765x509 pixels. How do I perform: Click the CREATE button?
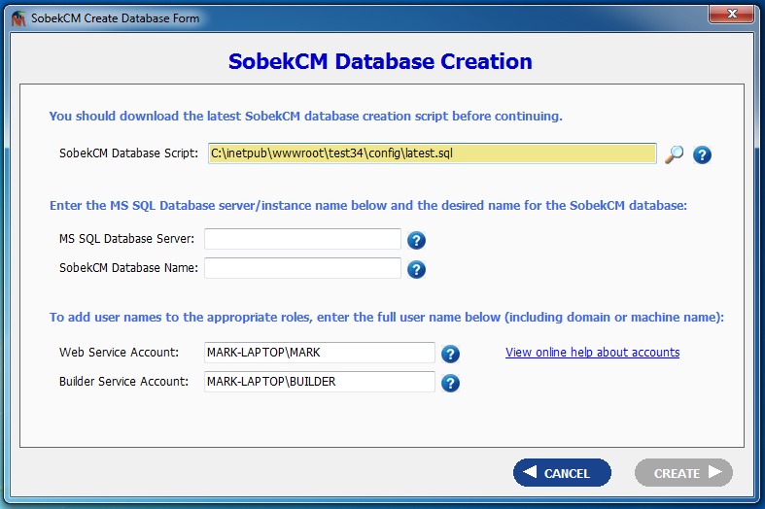pyautogui.click(x=683, y=472)
